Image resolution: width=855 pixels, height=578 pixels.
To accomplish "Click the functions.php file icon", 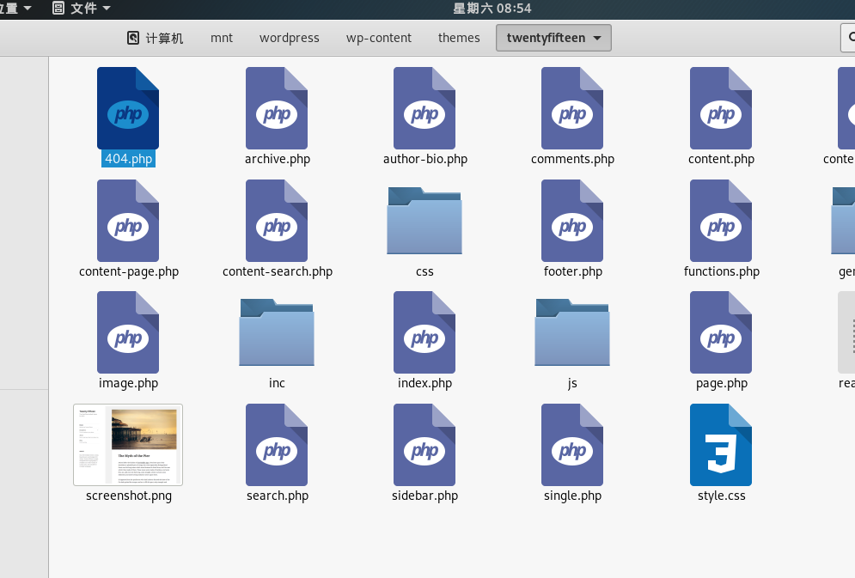I will (721, 221).
